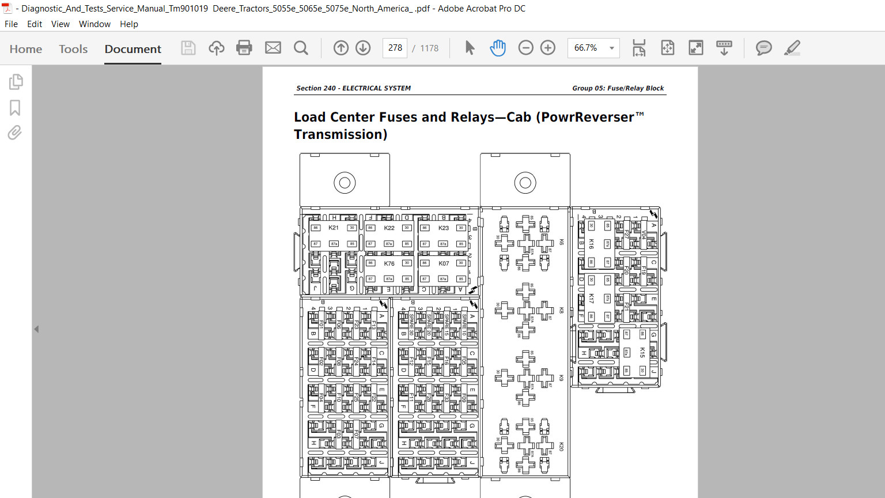Click the Group 05: Fuse/Relay Block header
Image resolution: width=885 pixels, height=498 pixels.
point(618,88)
